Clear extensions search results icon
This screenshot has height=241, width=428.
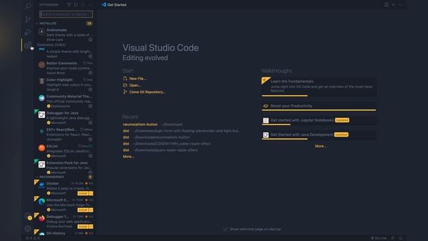(x=83, y=5)
